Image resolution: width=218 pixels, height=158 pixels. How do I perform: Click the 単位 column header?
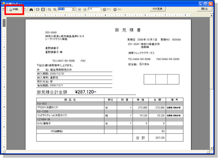tap(111, 100)
